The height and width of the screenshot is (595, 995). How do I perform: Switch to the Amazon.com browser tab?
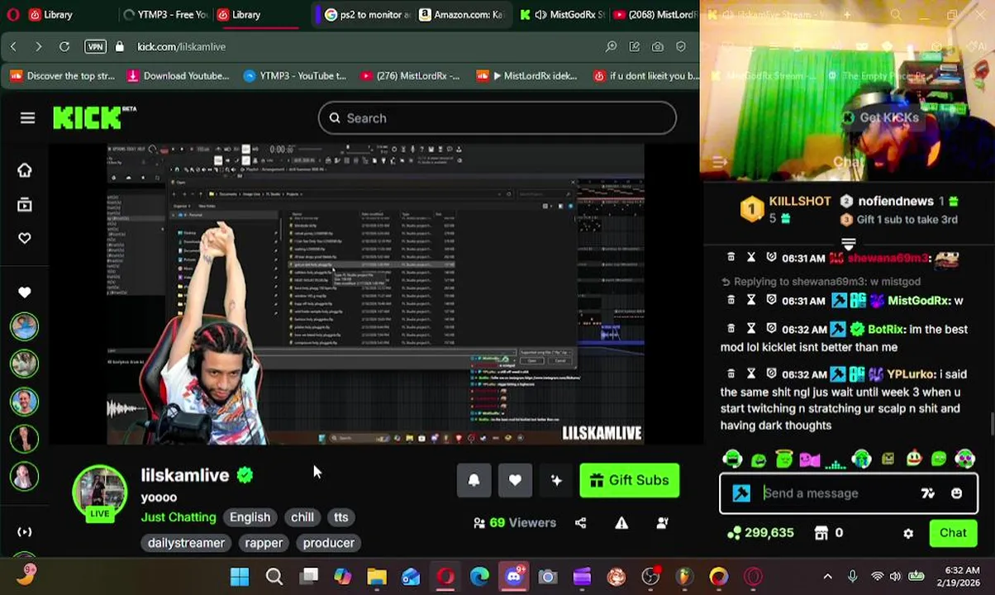(x=461, y=14)
